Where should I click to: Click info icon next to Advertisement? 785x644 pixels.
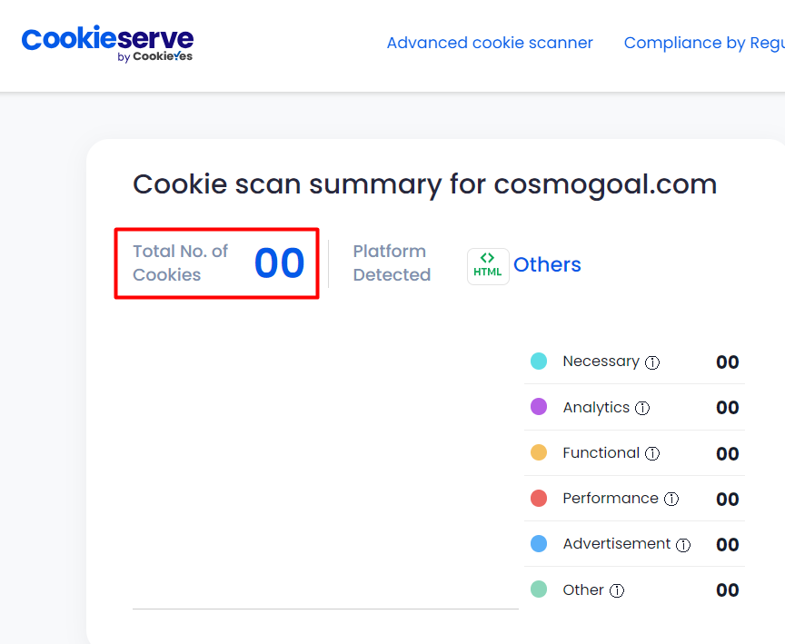[x=683, y=545]
